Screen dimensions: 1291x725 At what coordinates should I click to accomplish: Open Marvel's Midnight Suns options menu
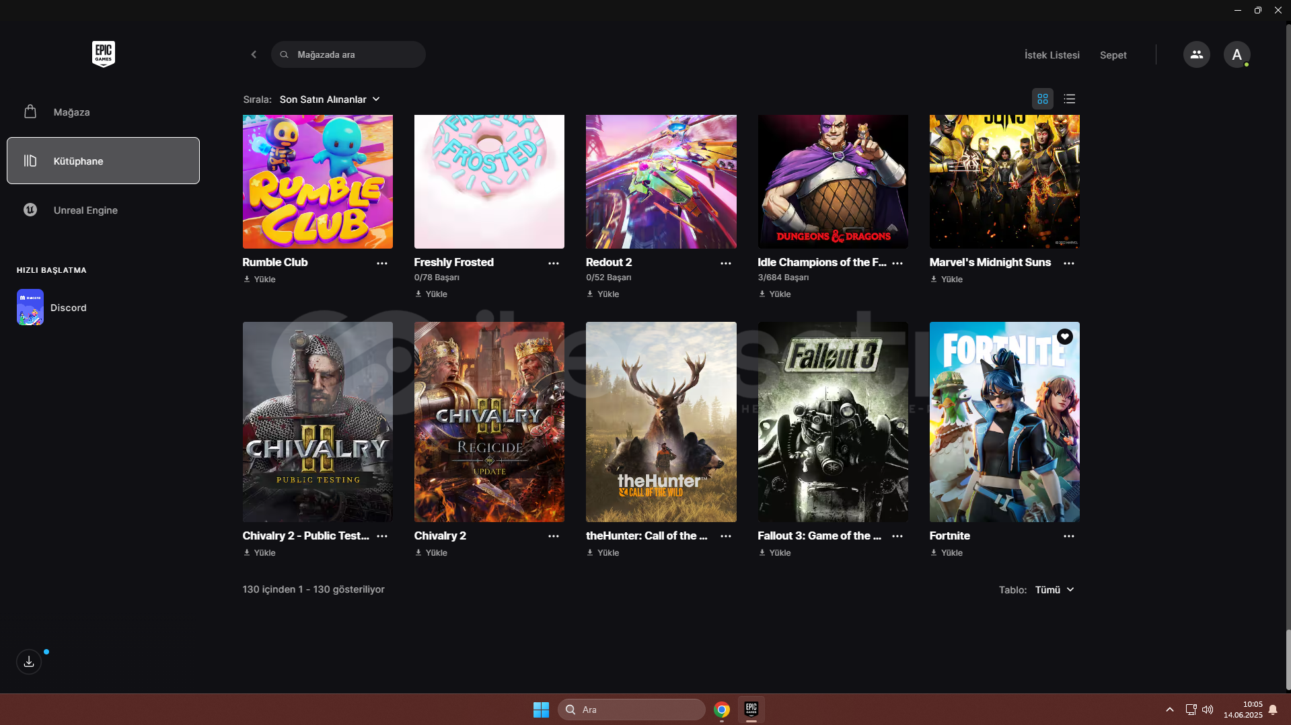point(1069,263)
